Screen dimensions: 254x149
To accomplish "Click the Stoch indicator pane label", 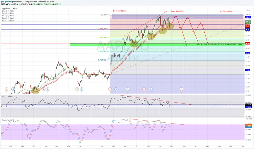I will pyautogui.click(x=8, y=120).
